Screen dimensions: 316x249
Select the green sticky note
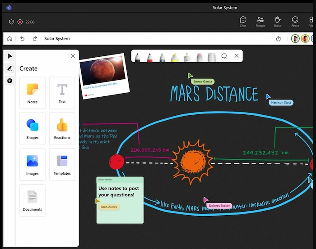click(x=120, y=200)
